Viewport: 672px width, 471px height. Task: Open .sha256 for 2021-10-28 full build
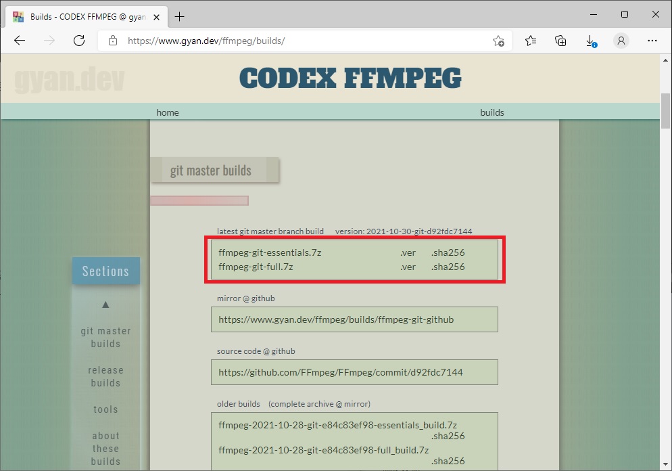tap(448, 461)
